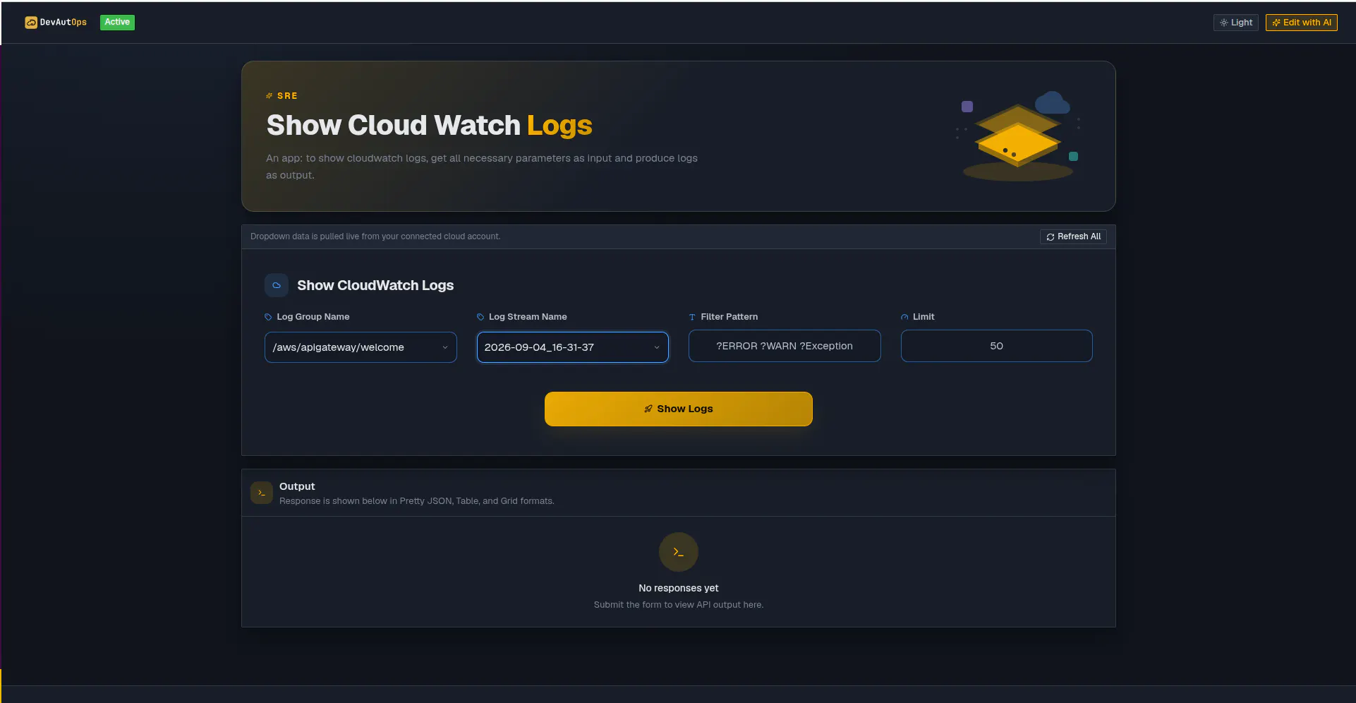Click the Active status badge
This screenshot has width=1356, height=703.
point(117,23)
